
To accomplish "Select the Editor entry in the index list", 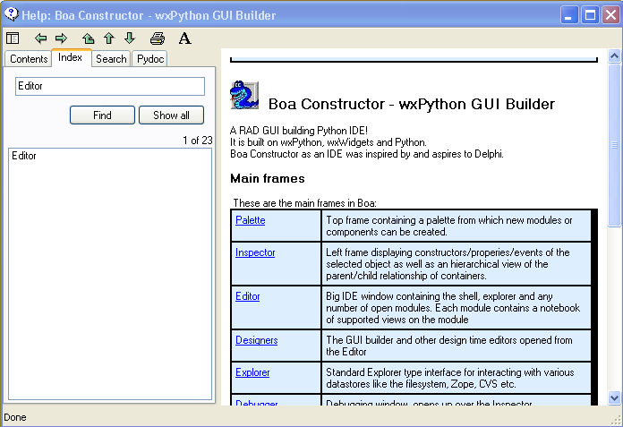I will [x=25, y=156].
